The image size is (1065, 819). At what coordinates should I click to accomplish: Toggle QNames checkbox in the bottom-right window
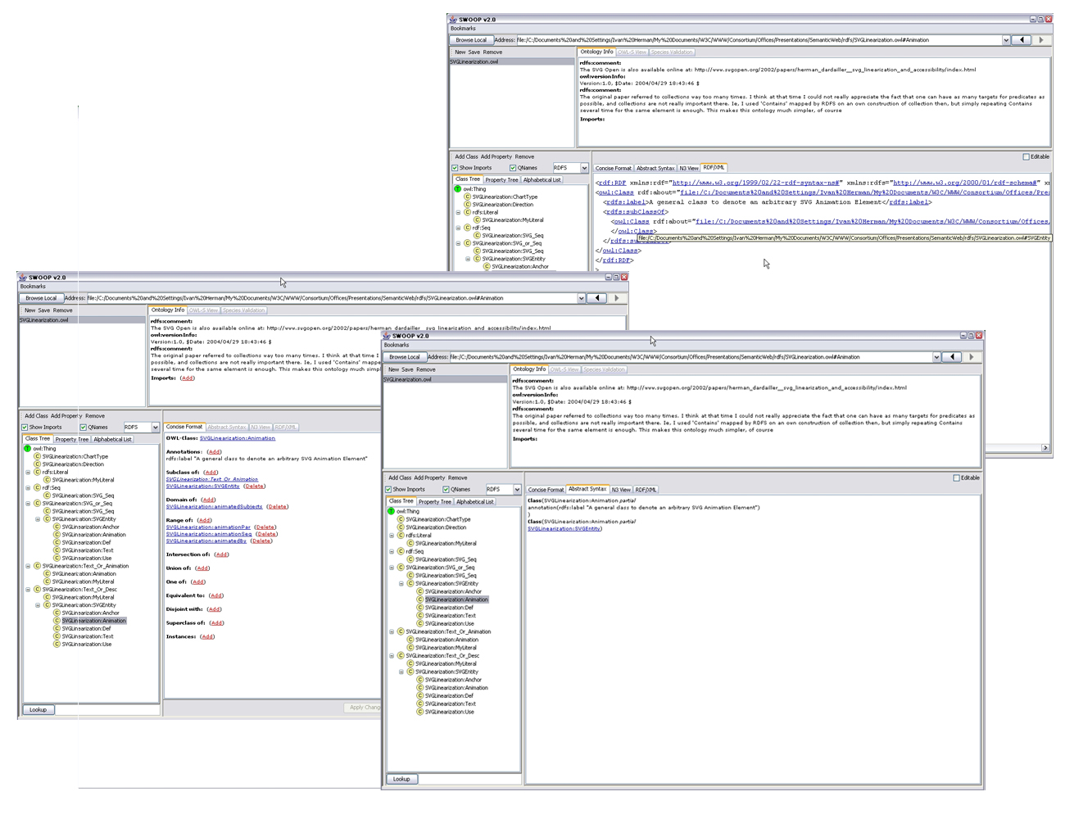pyautogui.click(x=446, y=490)
